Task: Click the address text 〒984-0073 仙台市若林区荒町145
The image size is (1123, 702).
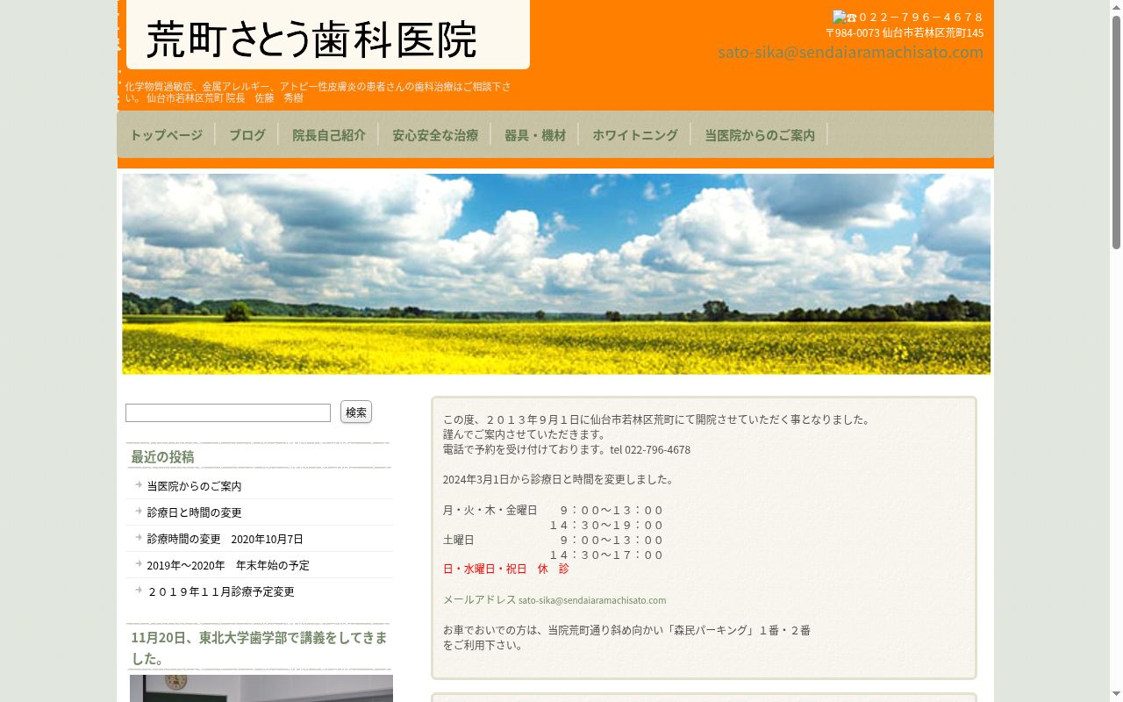Action: pos(905,33)
